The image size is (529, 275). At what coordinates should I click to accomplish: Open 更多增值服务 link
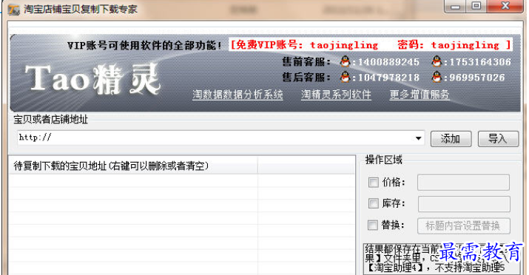coord(420,95)
